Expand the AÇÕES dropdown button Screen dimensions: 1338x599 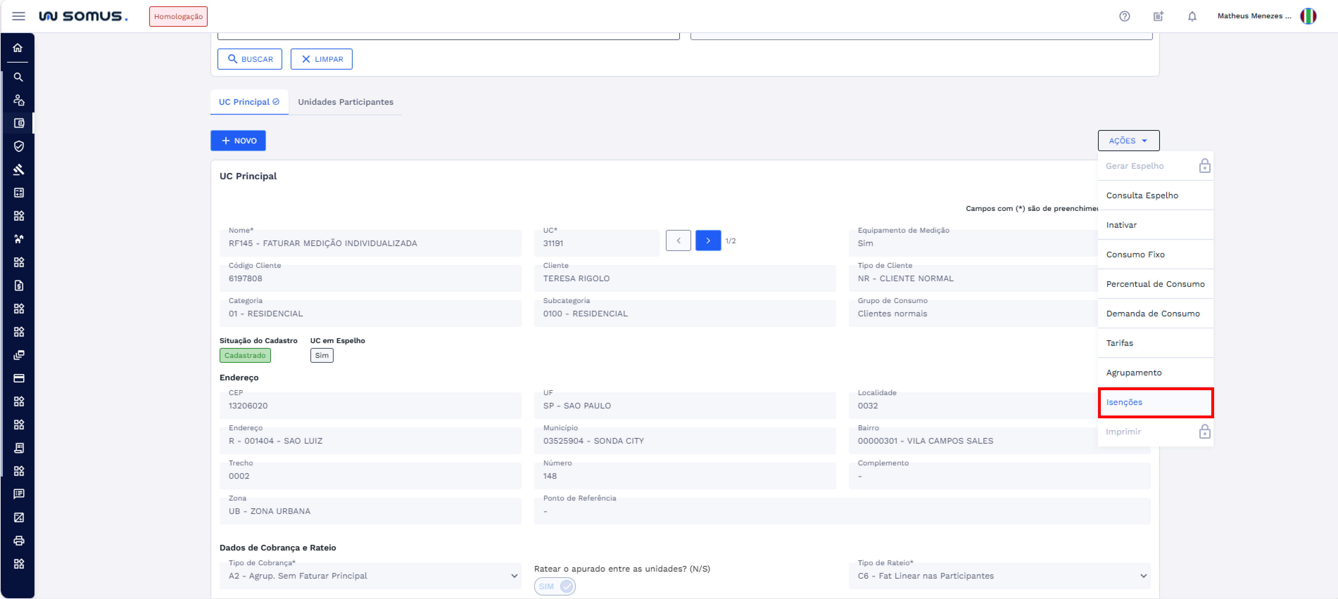(x=1128, y=141)
